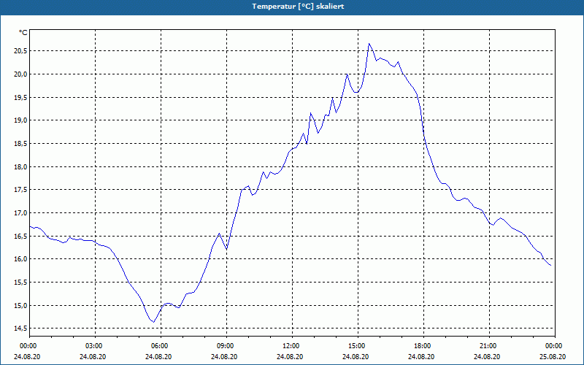This screenshot has height=365, width=584.
Task: Select the '03:00' time axis label
Action: pyautogui.click(x=96, y=346)
